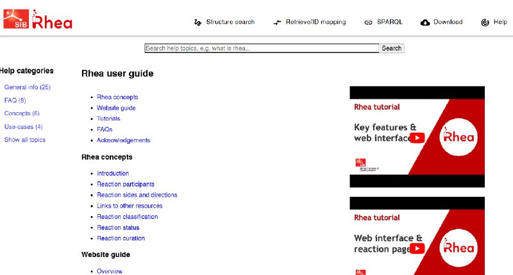
Task: Click the Structure search icon
Action: click(198, 22)
